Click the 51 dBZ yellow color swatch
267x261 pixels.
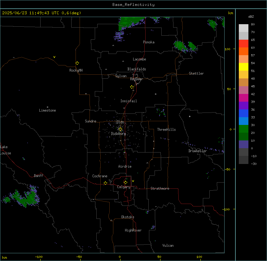(x=243, y=67)
